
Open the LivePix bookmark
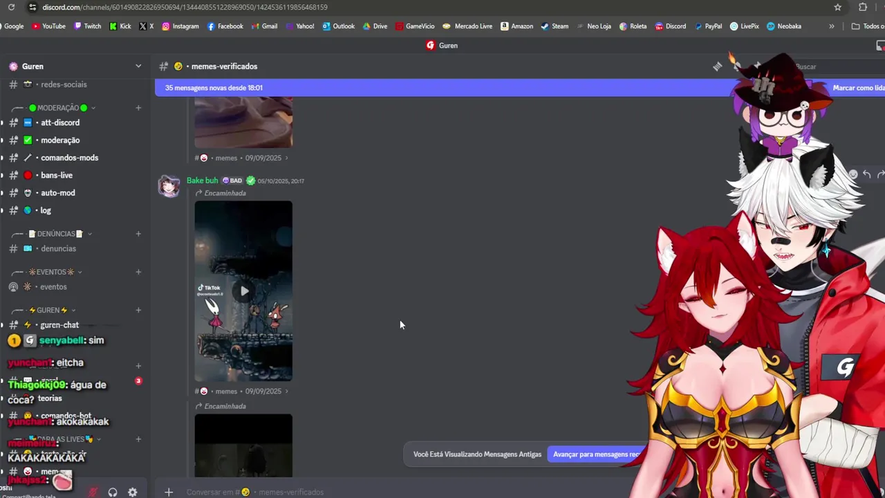[744, 26]
